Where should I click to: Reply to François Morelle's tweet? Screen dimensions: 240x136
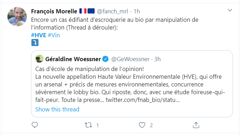coord(35,125)
